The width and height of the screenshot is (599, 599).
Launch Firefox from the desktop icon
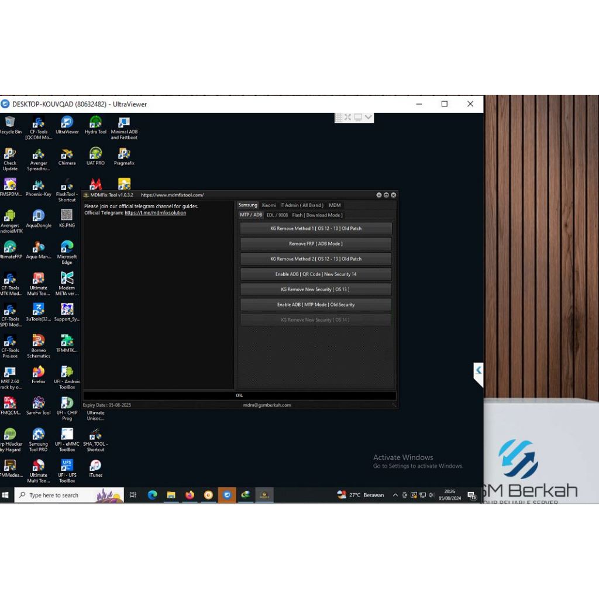point(38,375)
